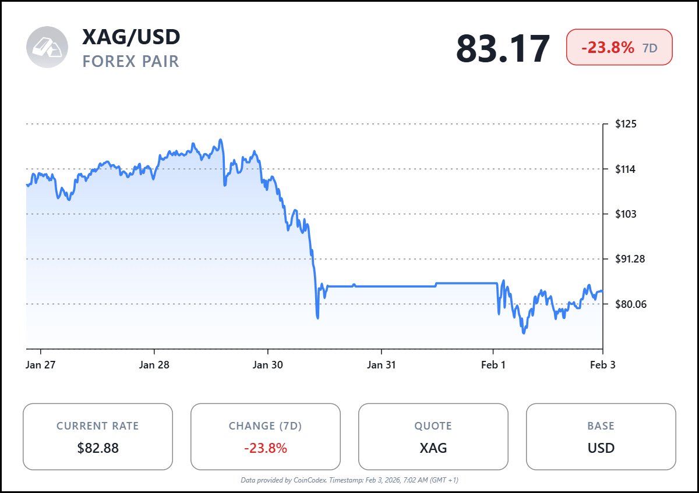Click the 83.17 price headline
Screen dimensions: 699x493
coord(503,48)
